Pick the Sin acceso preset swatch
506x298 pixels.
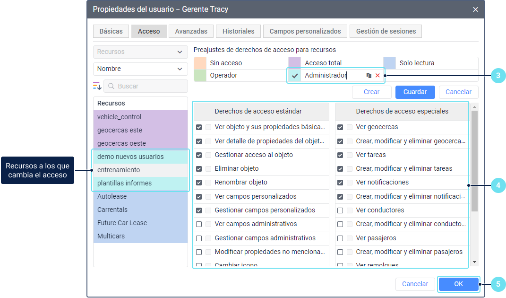point(200,63)
